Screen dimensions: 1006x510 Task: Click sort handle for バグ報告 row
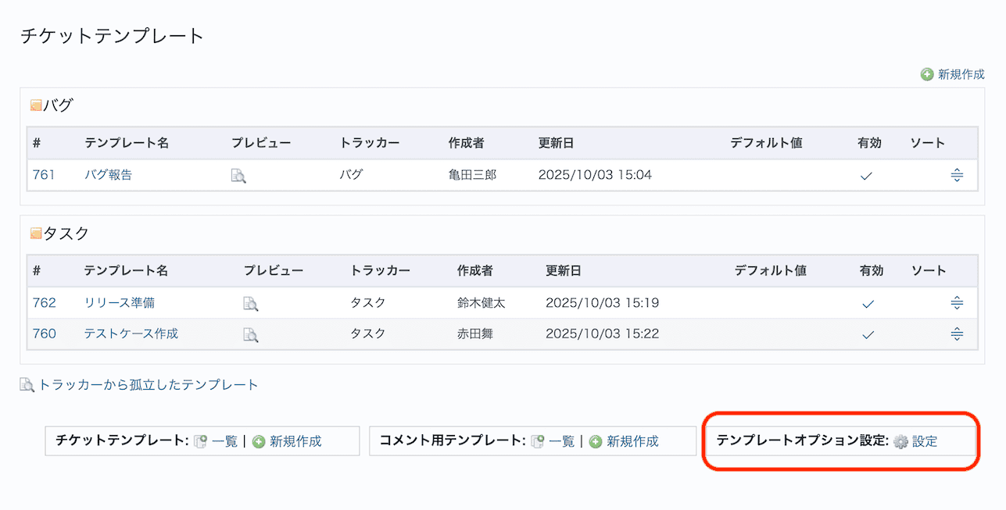coord(957,176)
